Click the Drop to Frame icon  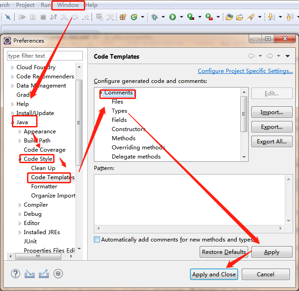click(x=99, y=17)
